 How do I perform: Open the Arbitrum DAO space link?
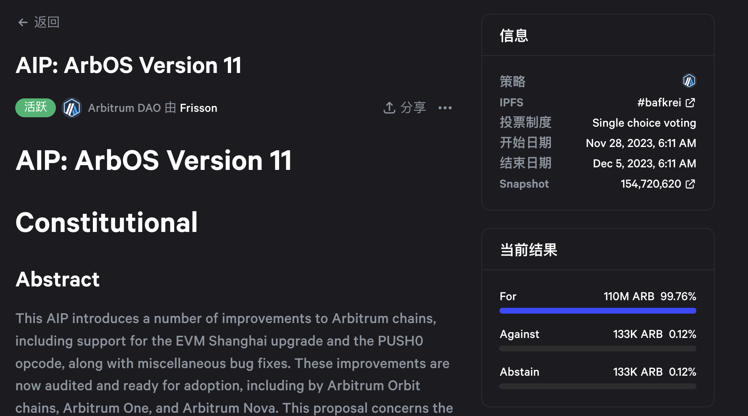coord(124,108)
